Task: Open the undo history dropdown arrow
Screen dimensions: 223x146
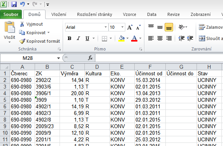Action: (28, 4)
